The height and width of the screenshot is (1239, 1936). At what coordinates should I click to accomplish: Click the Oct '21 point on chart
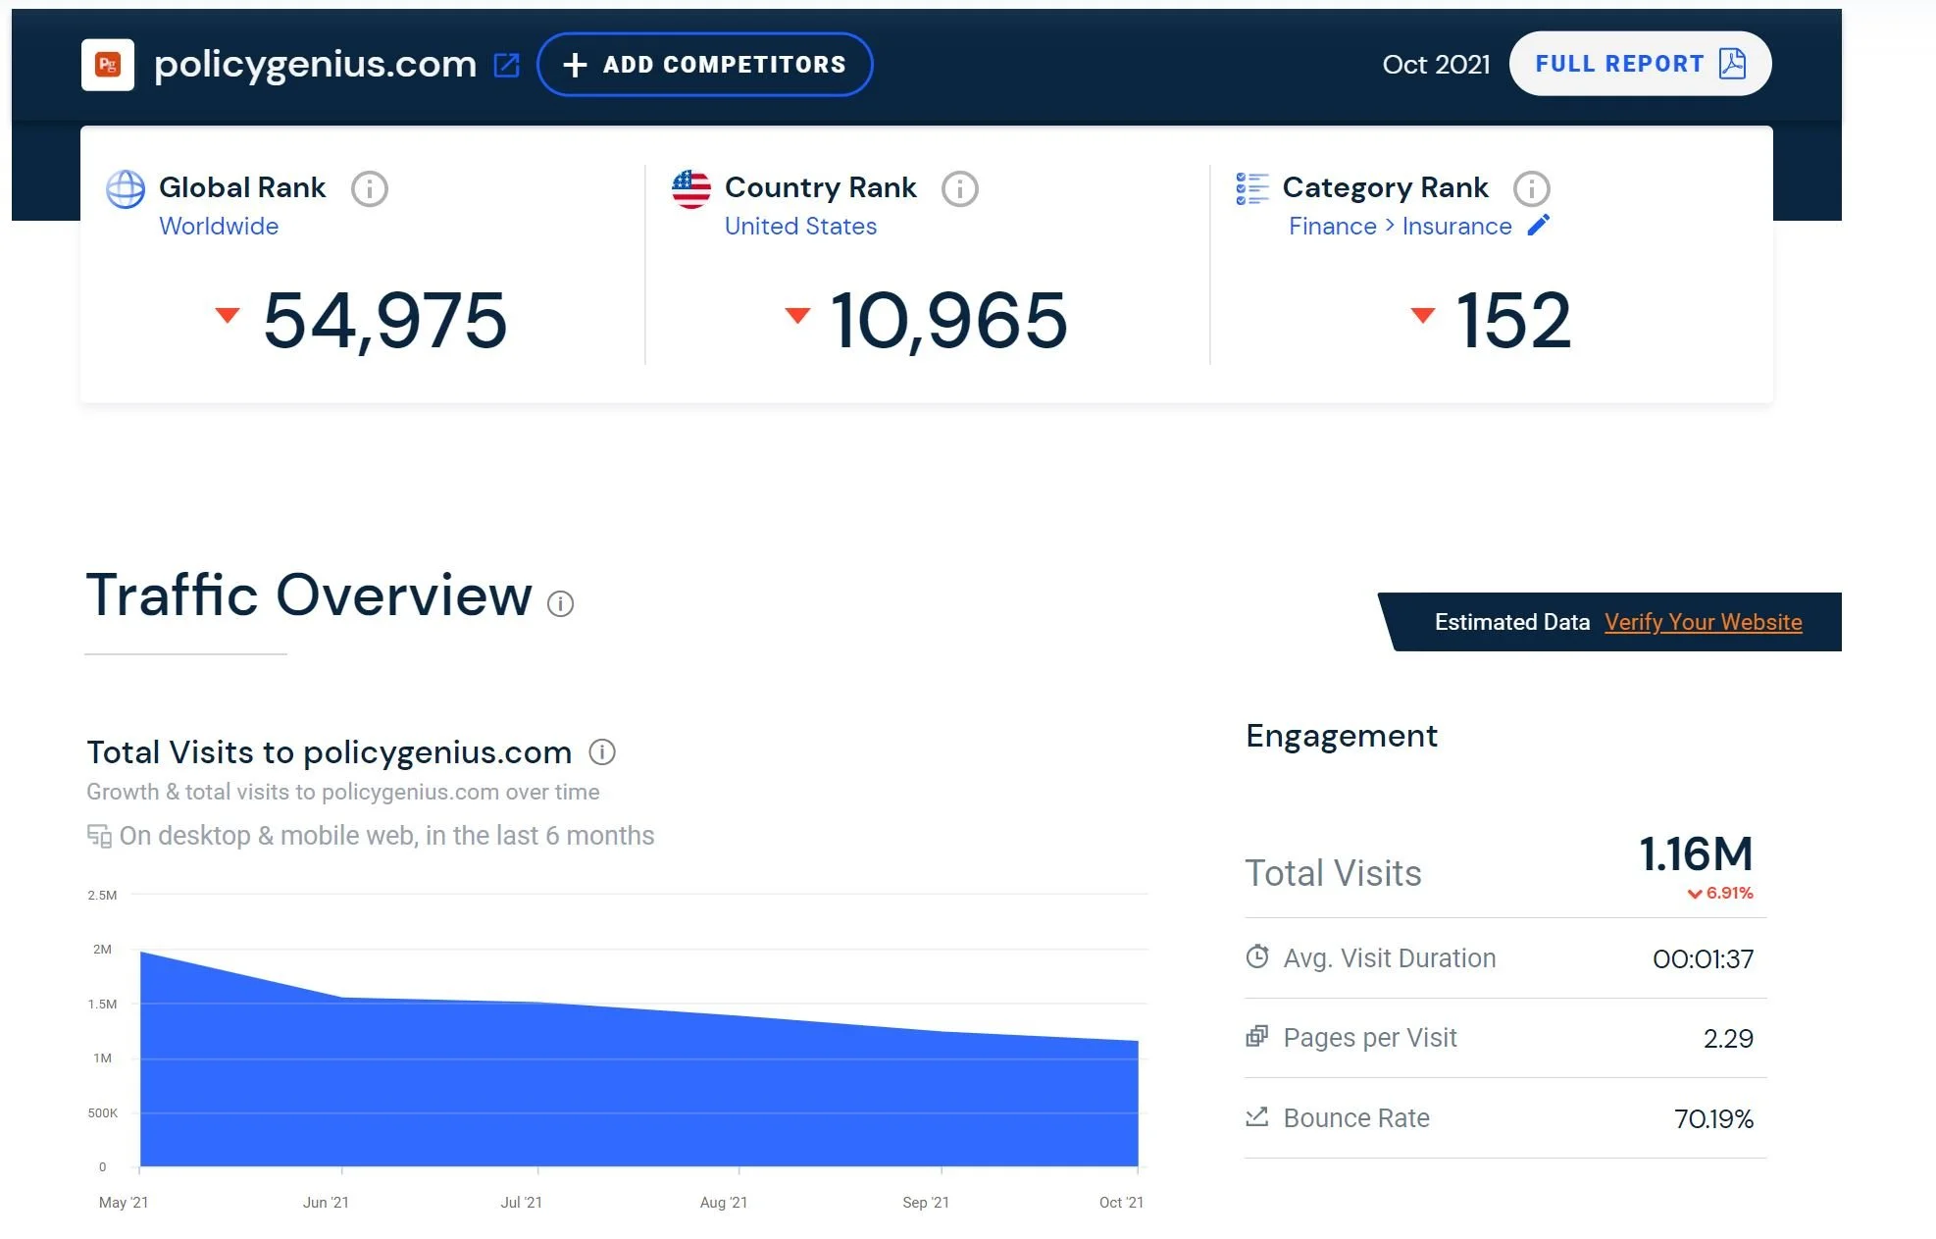pyautogui.click(x=1137, y=1042)
